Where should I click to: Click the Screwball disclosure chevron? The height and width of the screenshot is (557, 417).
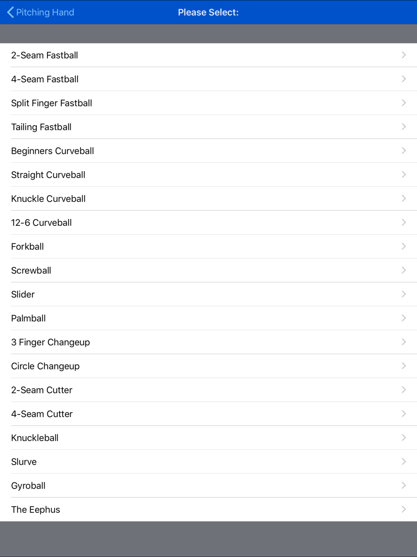(x=404, y=270)
